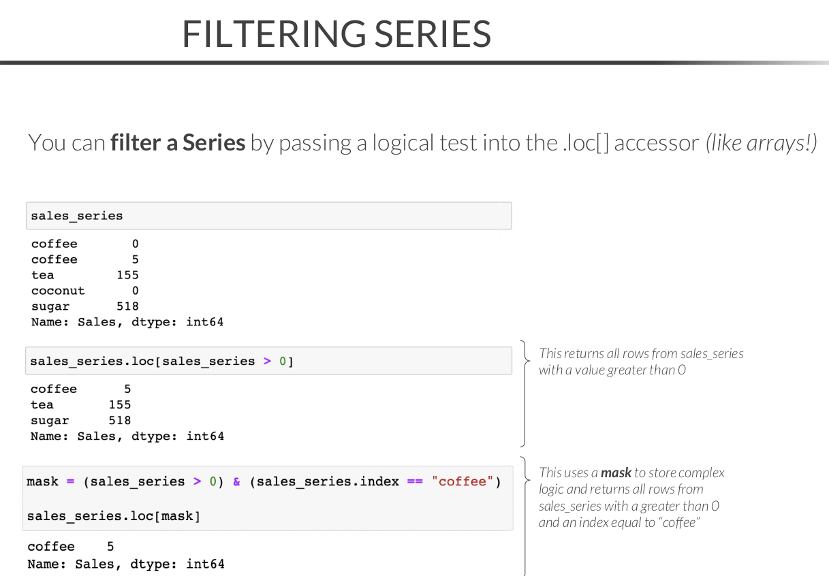The height and width of the screenshot is (576, 829).
Task: Click the italic '(like arrays!)' text
Action: click(761, 143)
